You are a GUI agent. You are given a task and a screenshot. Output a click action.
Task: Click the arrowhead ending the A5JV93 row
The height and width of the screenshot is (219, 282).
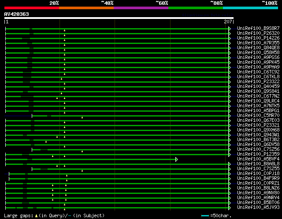click(x=229, y=208)
